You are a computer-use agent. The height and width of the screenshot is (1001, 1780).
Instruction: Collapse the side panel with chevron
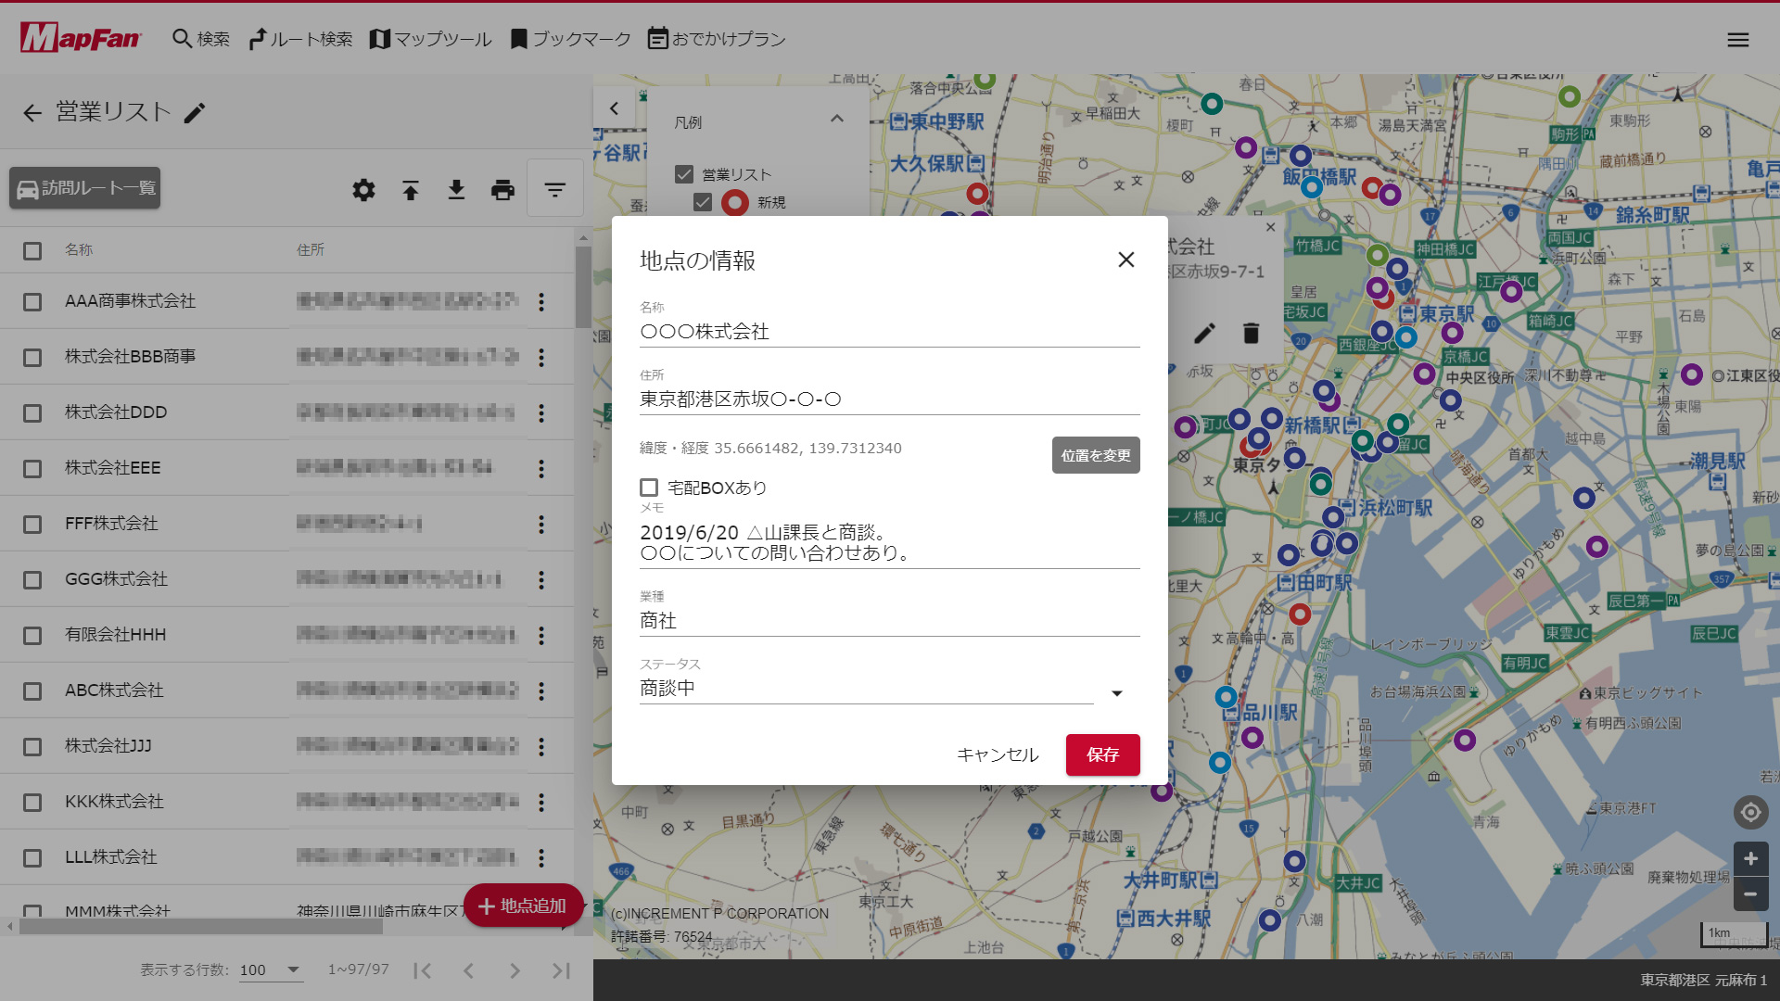tap(614, 108)
